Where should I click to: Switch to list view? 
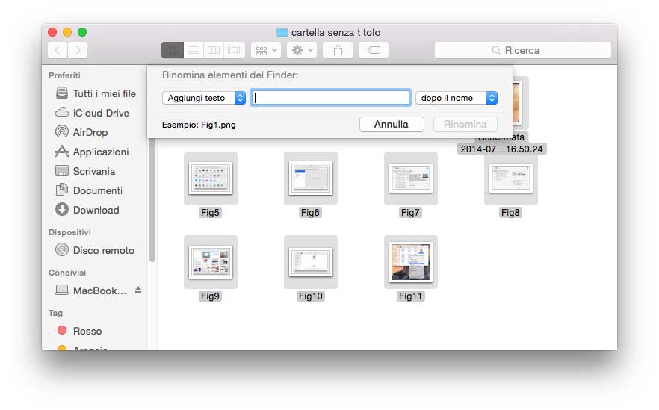(194, 51)
